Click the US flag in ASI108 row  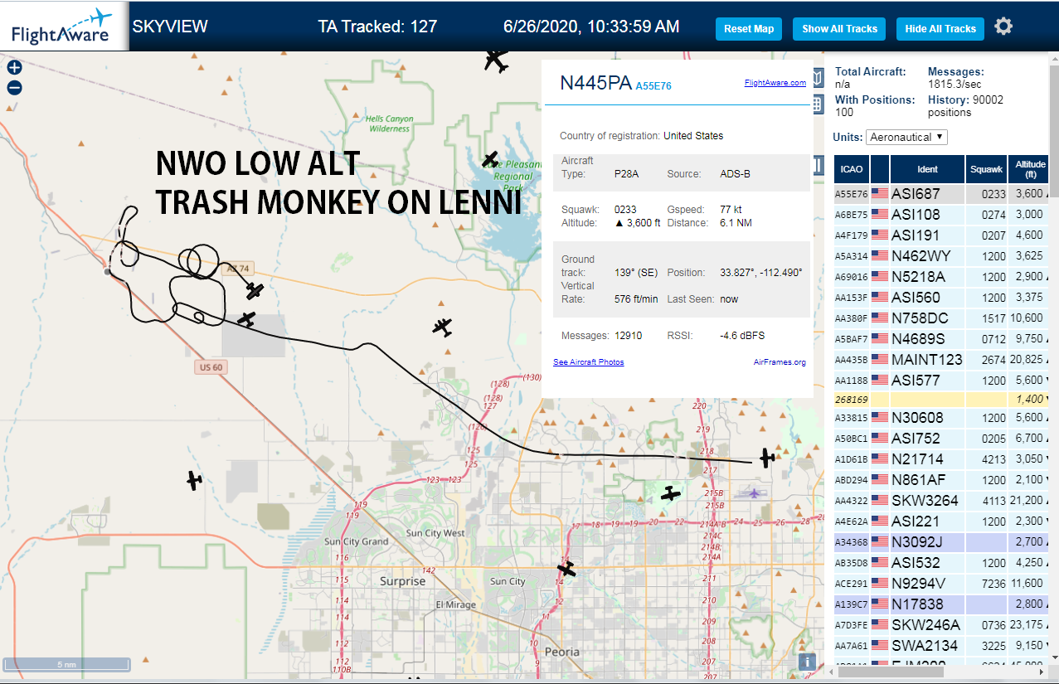point(879,215)
